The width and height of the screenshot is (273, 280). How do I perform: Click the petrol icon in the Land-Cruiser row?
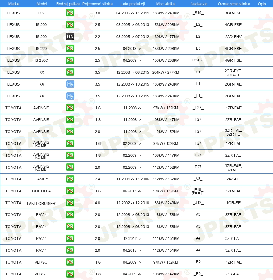coord(70,203)
